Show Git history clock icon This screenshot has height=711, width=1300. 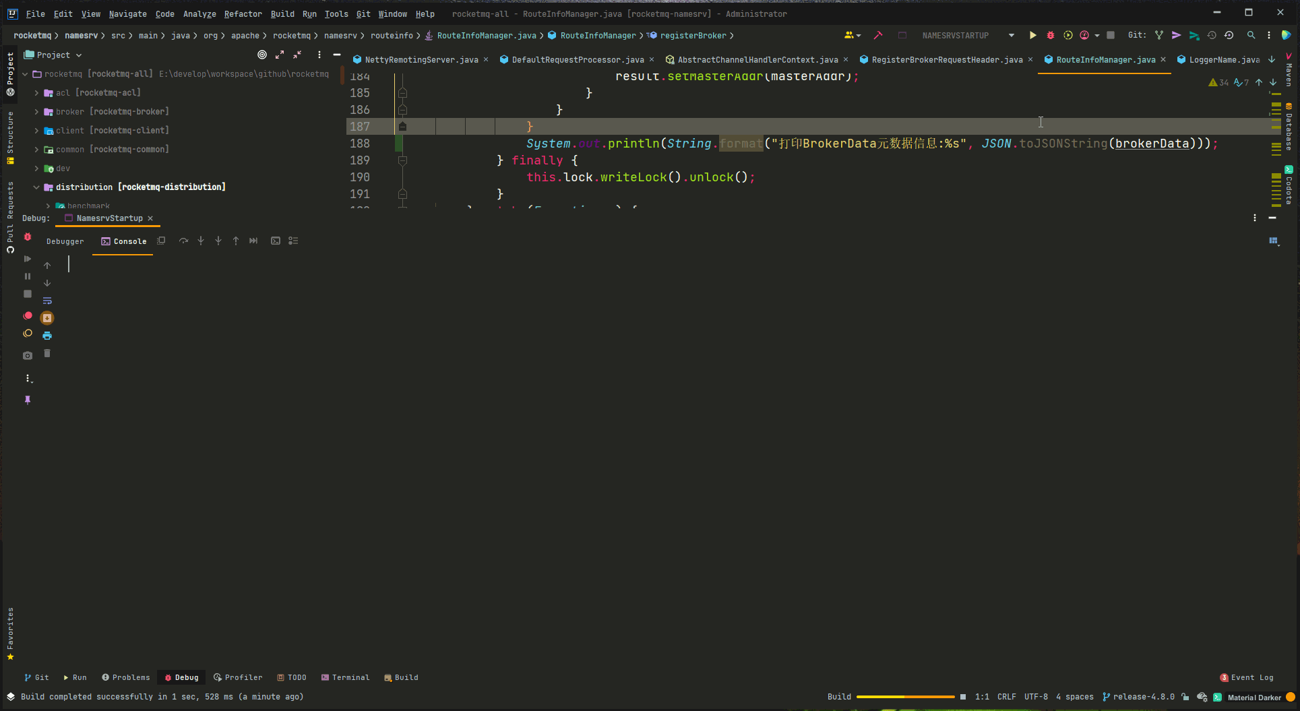pos(1211,35)
